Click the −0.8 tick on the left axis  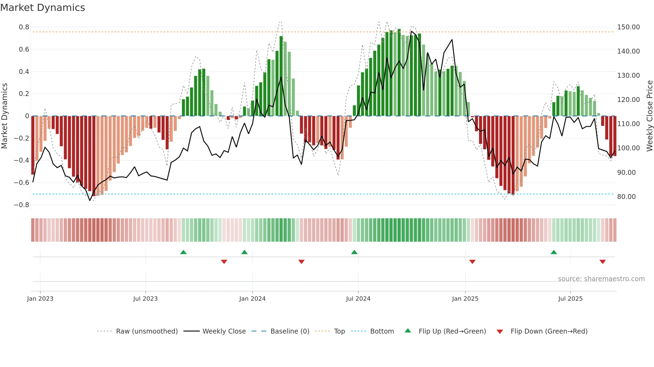click(22, 205)
